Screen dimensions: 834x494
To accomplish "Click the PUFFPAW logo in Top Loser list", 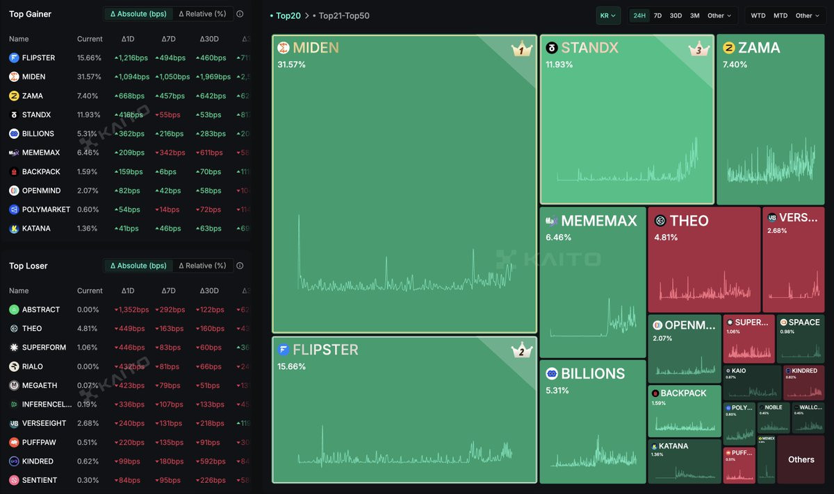I will point(14,442).
